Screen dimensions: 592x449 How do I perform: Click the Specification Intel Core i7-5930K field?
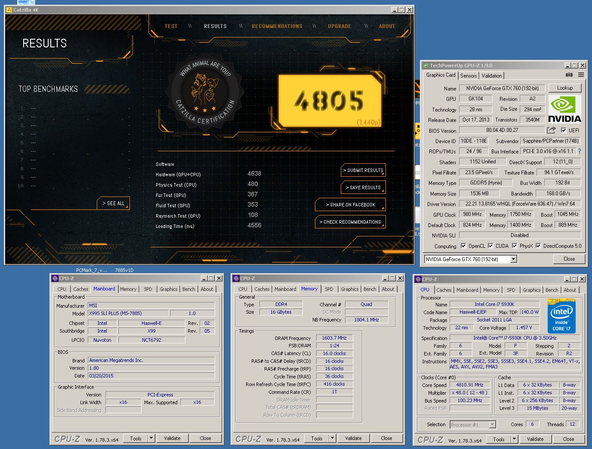pos(515,338)
